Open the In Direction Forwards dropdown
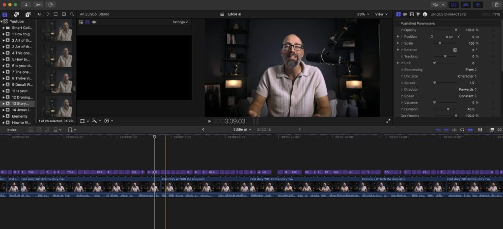The image size is (503, 229). point(468,89)
